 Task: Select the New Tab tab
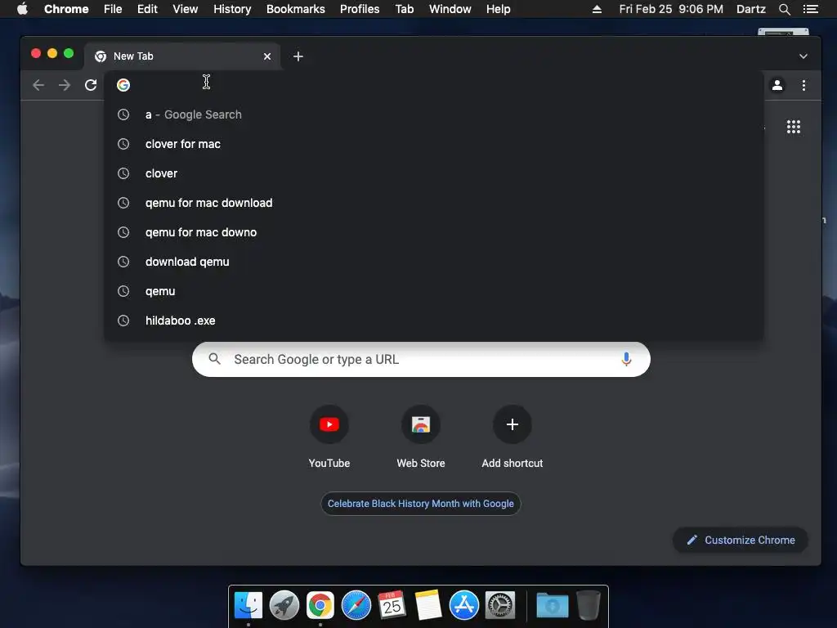point(182,56)
